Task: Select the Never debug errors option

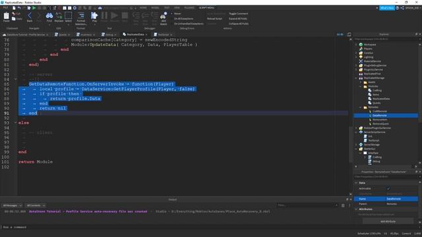Action: tap(177, 13)
